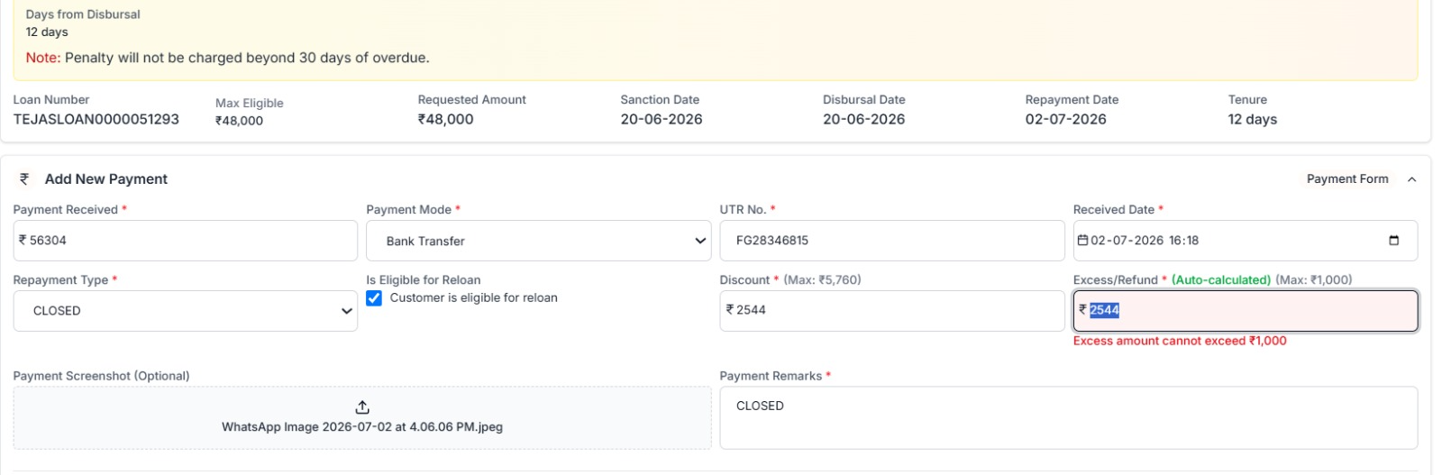Image resolution: width=1442 pixels, height=475 pixels.
Task: Open the Repayment Type dropdown showing CLOSED
Action: click(x=185, y=311)
